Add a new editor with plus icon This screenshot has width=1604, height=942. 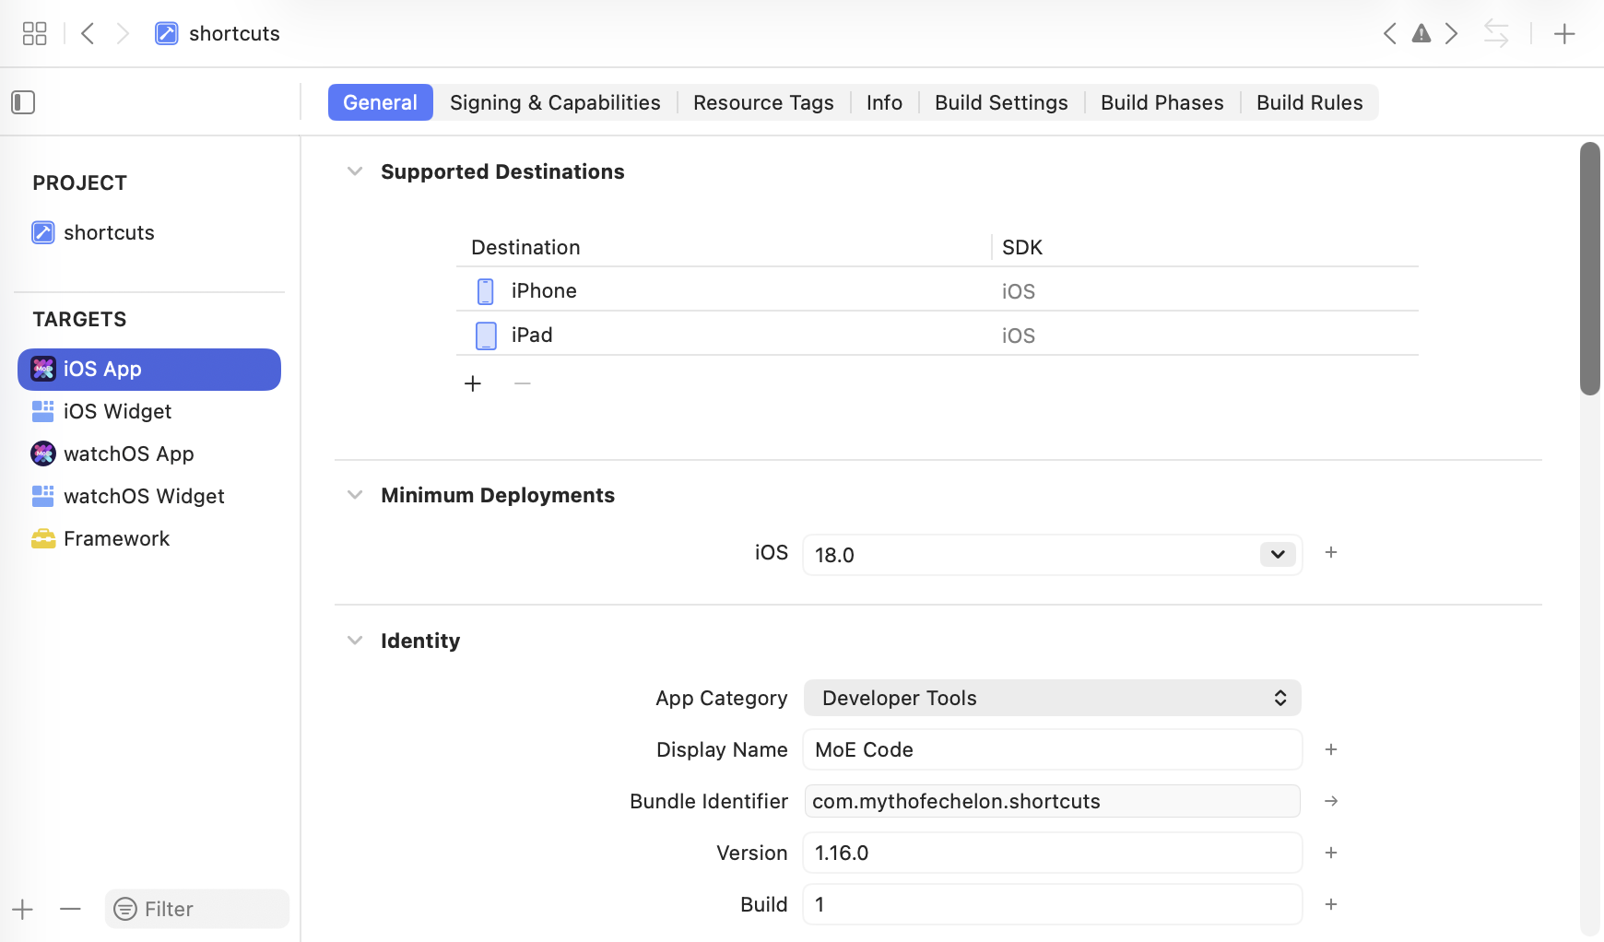point(1564,34)
